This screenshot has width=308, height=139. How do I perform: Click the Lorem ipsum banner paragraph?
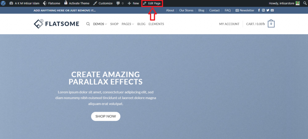click(106, 98)
